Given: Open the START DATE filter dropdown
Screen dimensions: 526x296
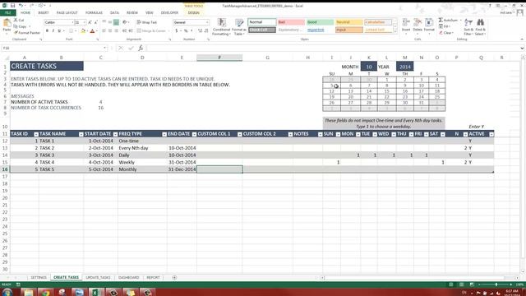Looking at the screenshot, I should 115,134.
